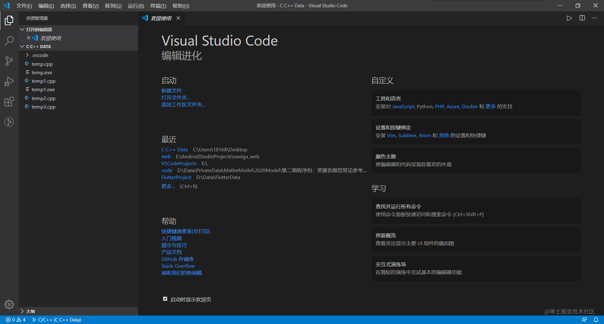Open the 运行(R) menu
604x324 pixels.
coord(136,6)
